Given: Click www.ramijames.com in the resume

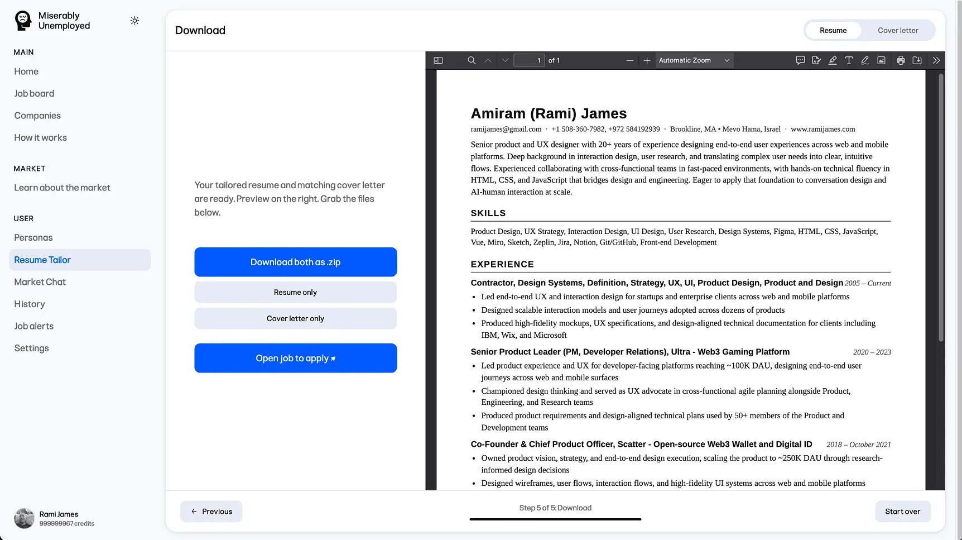Looking at the screenshot, I should tap(822, 129).
